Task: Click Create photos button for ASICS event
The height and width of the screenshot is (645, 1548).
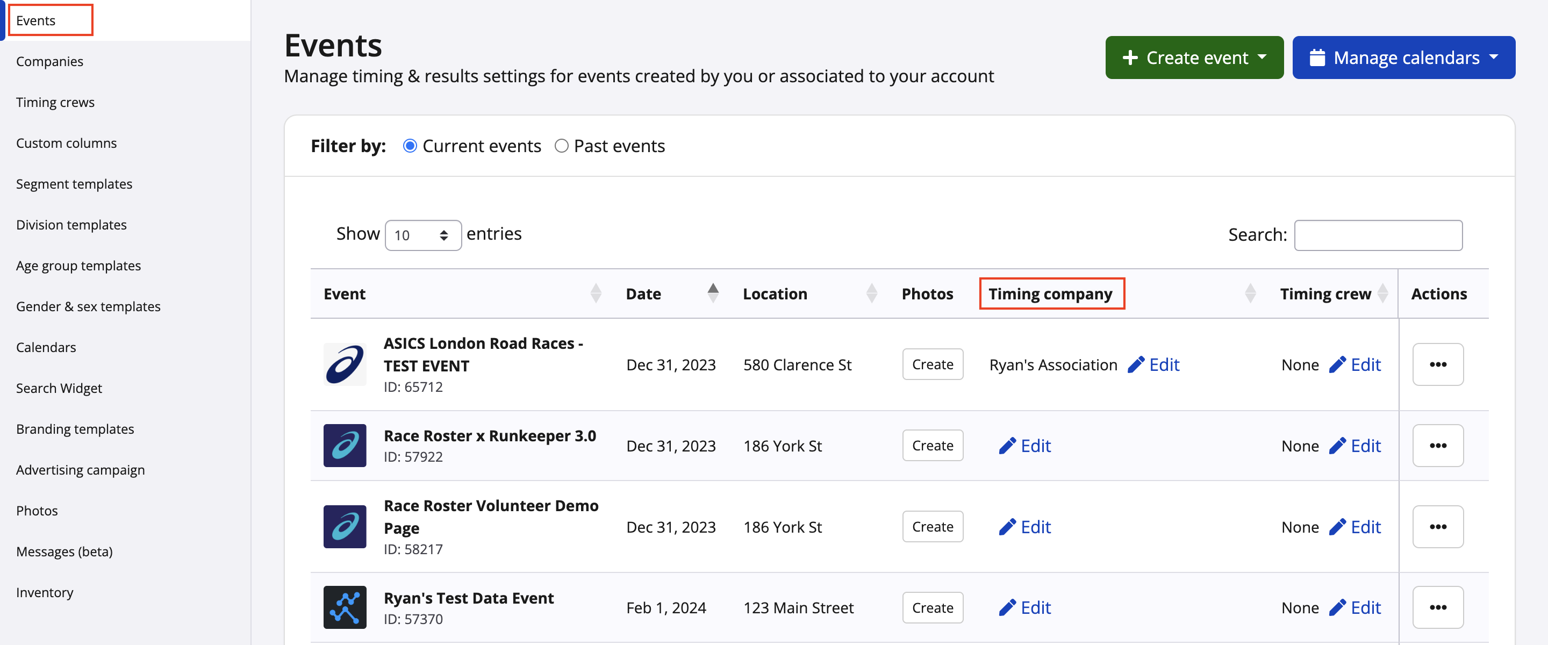Action: (932, 364)
